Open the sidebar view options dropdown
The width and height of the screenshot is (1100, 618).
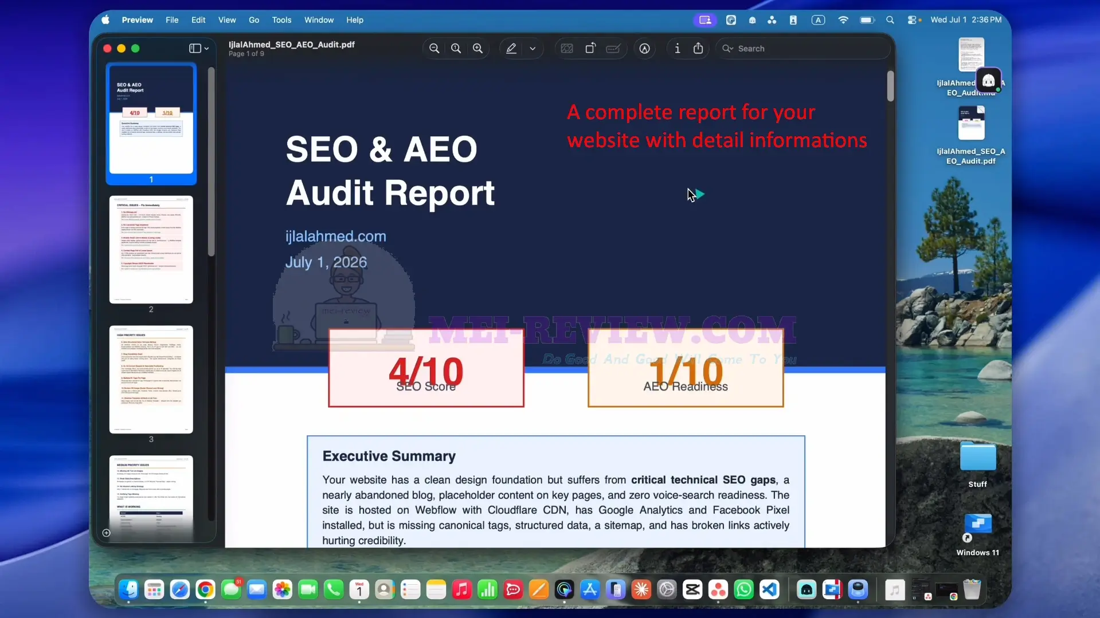coord(199,49)
